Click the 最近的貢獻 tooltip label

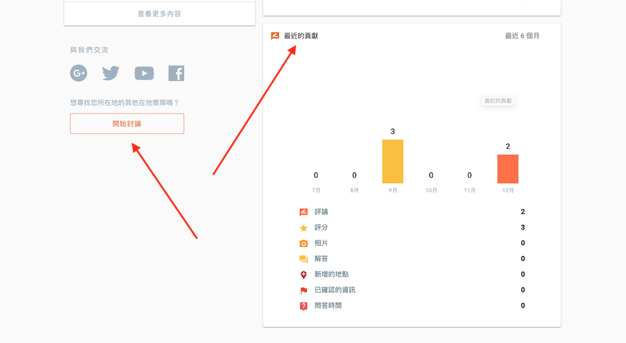click(x=498, y=101)
